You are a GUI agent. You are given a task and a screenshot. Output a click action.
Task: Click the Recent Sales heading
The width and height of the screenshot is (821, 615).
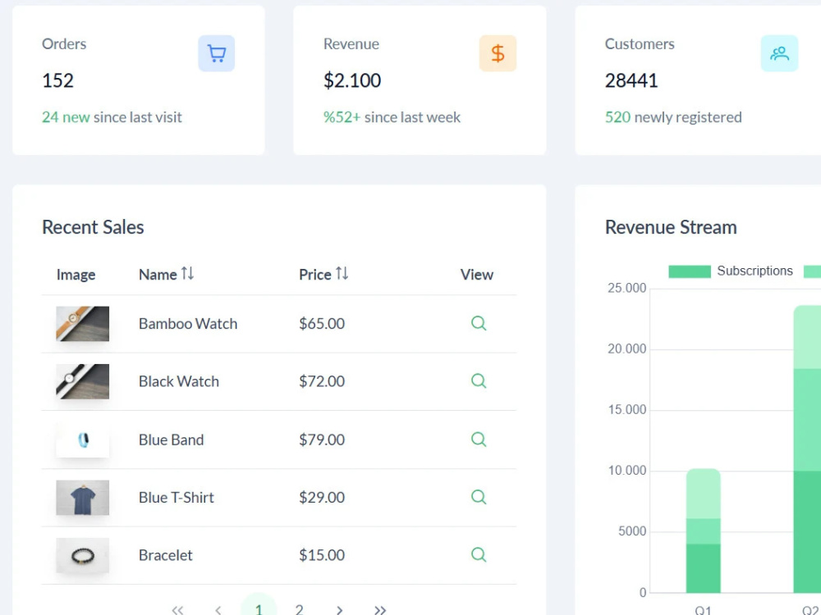(93, 227)
